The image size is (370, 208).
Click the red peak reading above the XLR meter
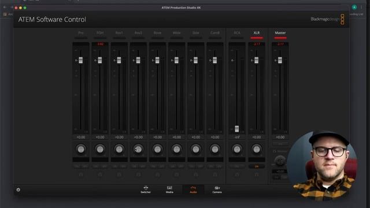(257, 44)
